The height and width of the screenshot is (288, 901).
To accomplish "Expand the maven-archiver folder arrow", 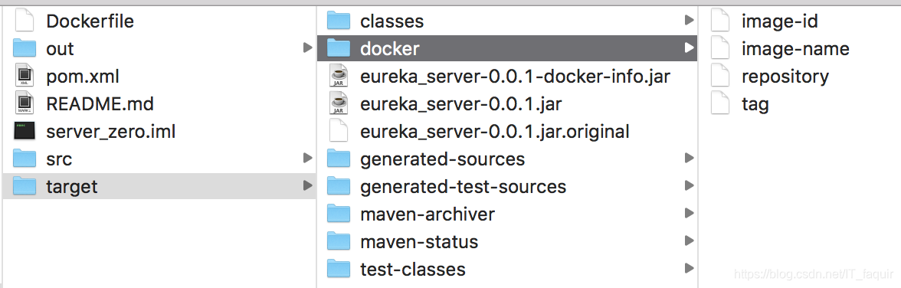I will coord(689,213).
